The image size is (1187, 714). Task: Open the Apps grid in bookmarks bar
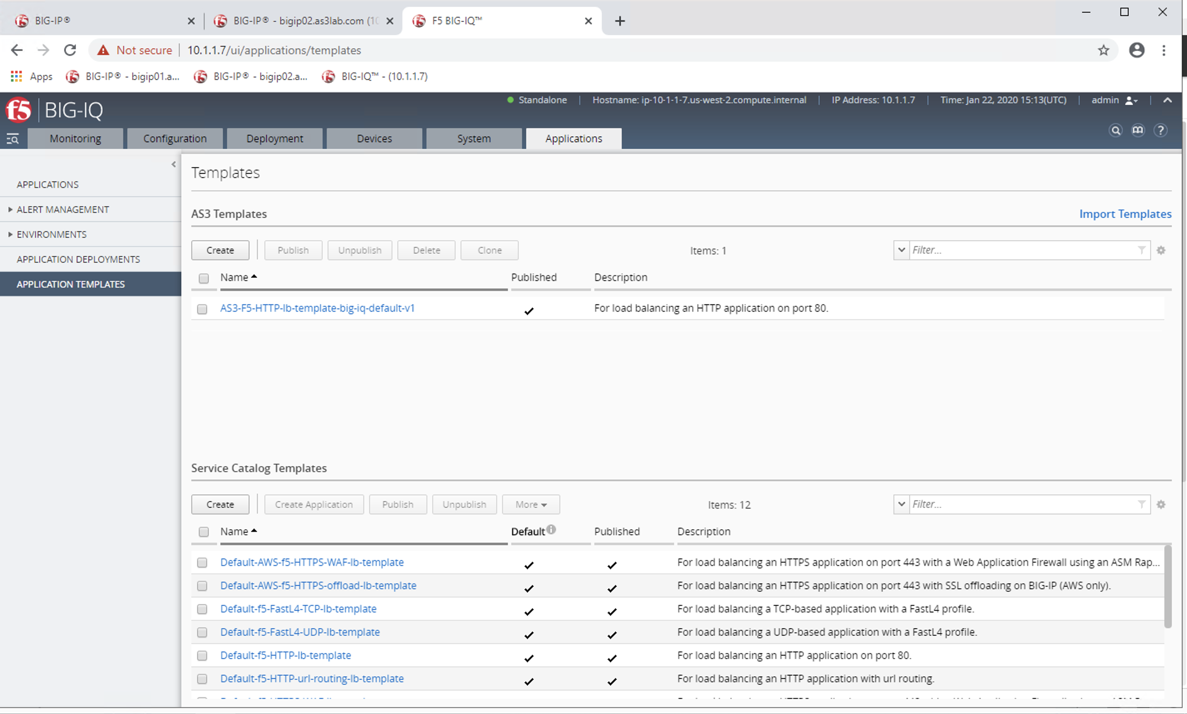(x=16, y=76)
